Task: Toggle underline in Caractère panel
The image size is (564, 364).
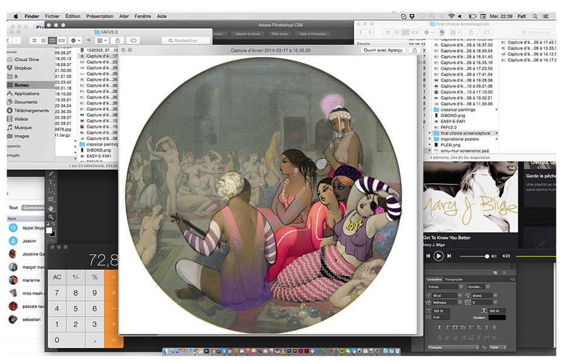Action: tap(486, 328)
